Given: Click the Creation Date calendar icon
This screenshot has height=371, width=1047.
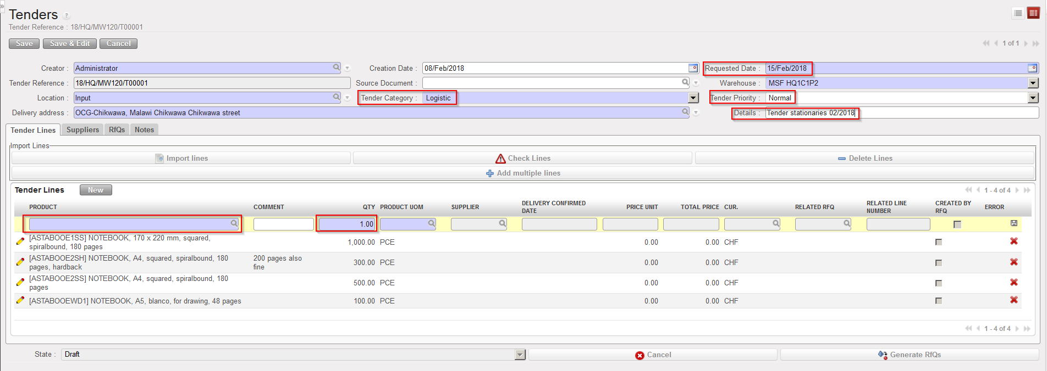Looking at the screenshot, I should tap(693, 68).
